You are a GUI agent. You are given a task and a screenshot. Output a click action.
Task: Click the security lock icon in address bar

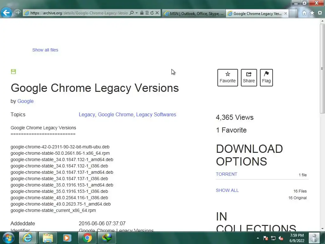pyautogui.click(x=142, y=13)
